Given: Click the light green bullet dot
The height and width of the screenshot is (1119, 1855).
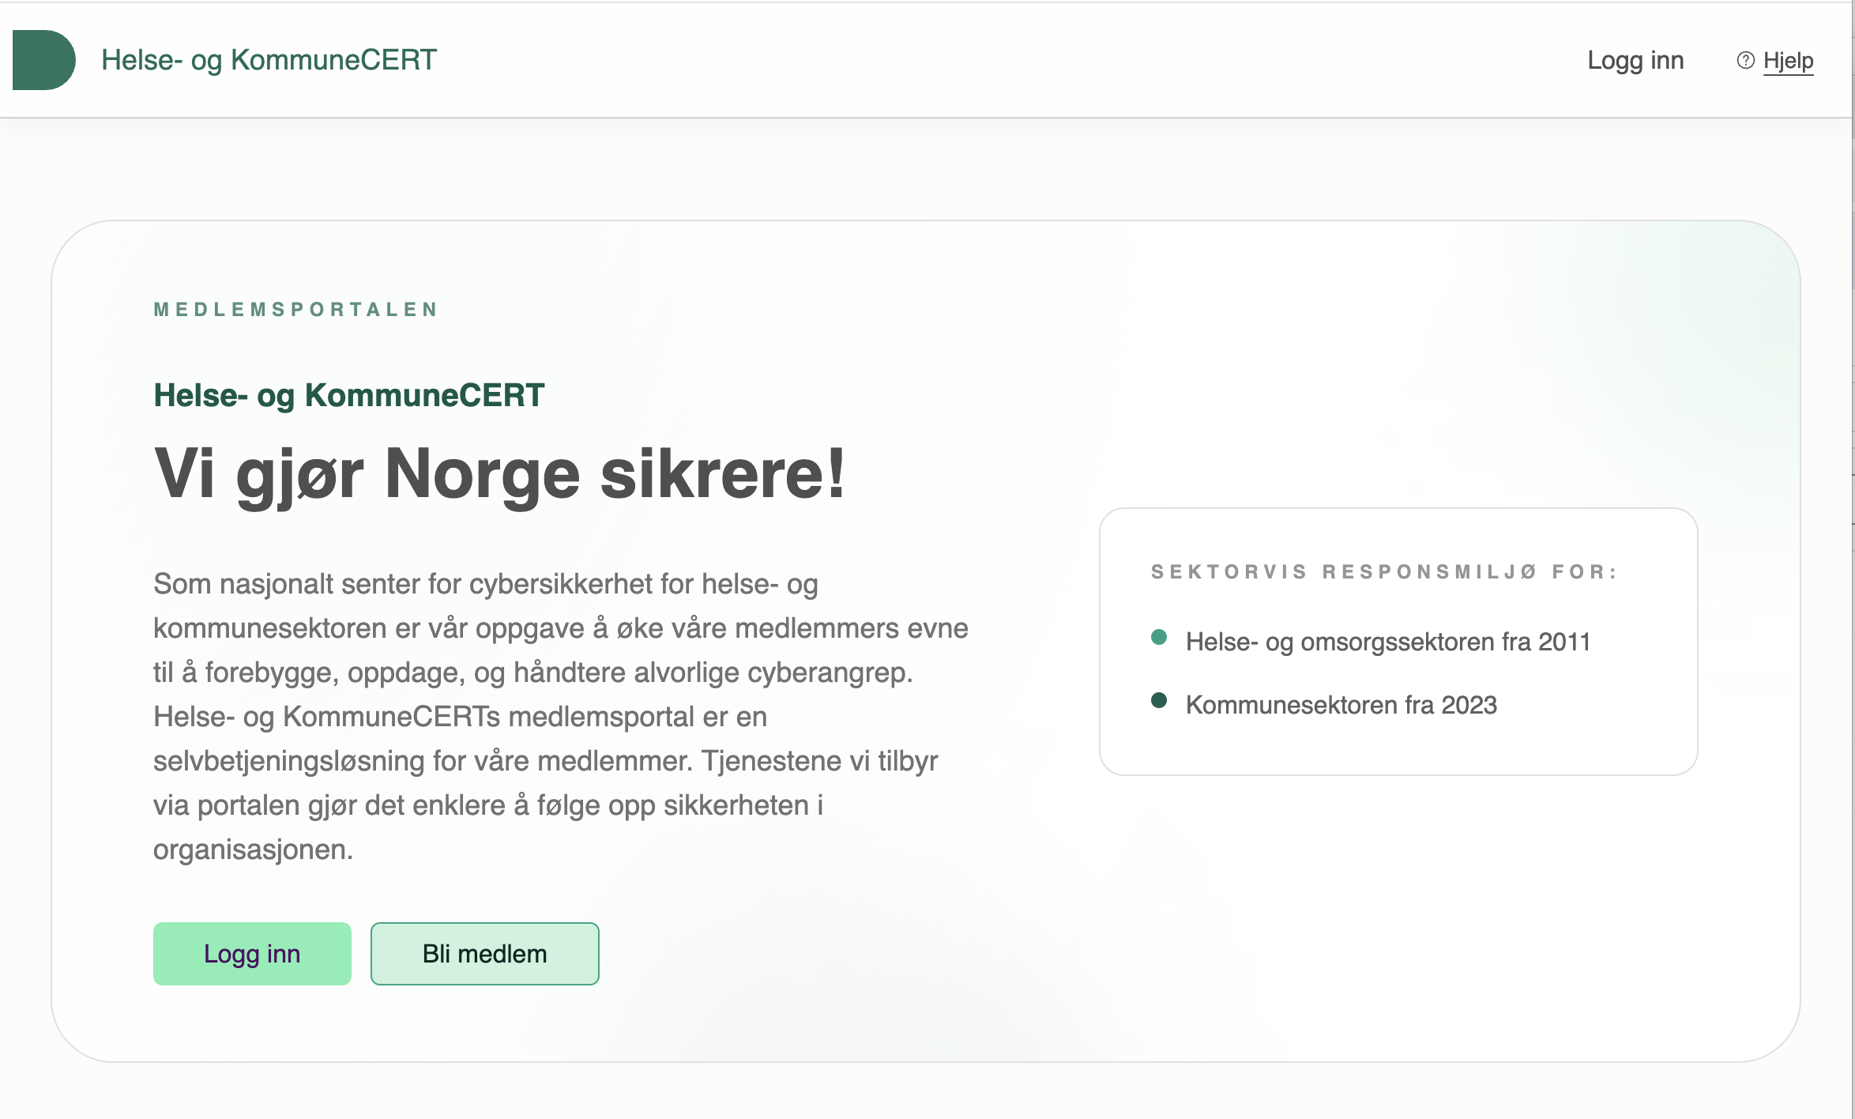Looking at the screenshot, I should click(x=1159, y=638).
